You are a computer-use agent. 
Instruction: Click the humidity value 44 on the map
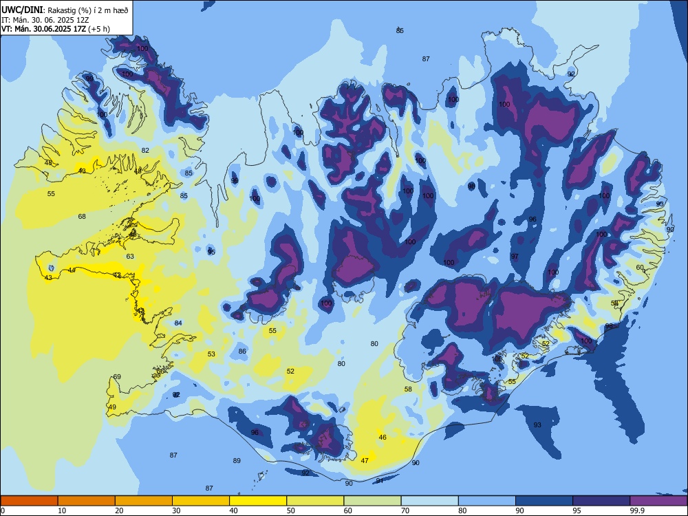pyautogui.click(x=72, y=270)
